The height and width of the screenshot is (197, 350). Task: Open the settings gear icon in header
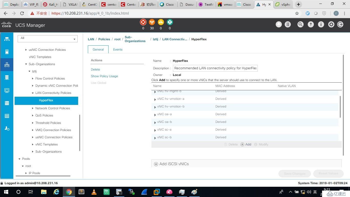click(331, 24)
